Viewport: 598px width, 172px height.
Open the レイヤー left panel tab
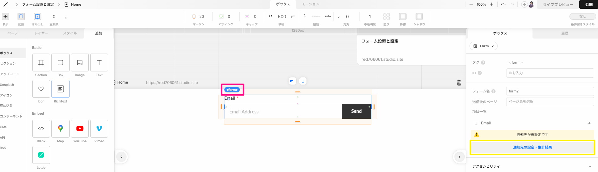41,33
